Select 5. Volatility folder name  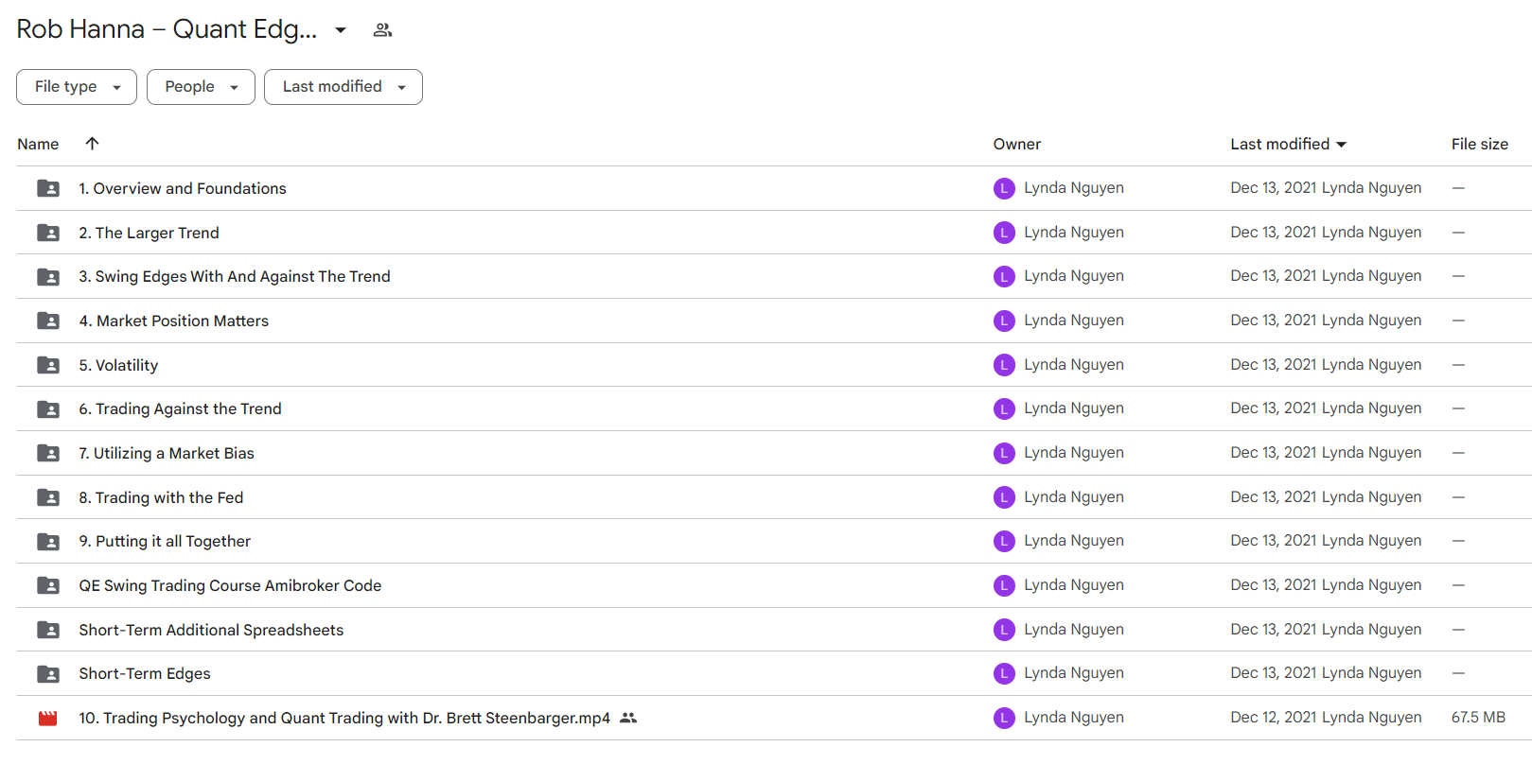(118, 365)
